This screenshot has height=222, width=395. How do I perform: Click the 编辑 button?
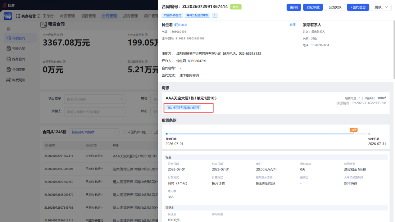(294, 7)
